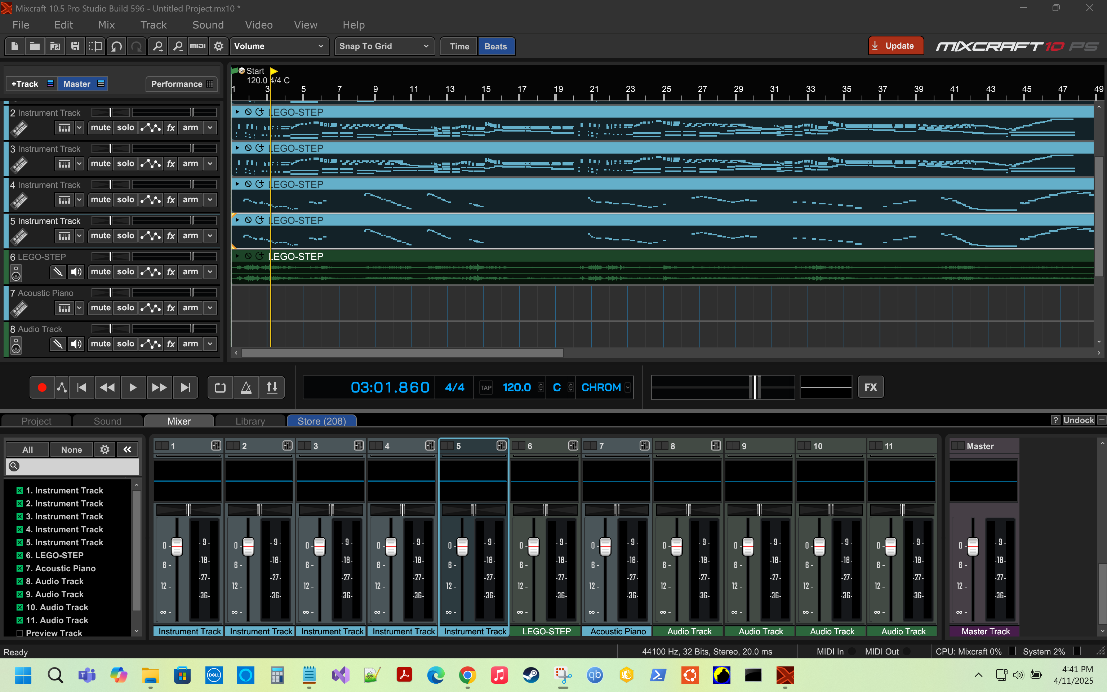The height and width of the screenshot is (692, 1107).
Task: Click the red Record button
Action: point(42,388)
